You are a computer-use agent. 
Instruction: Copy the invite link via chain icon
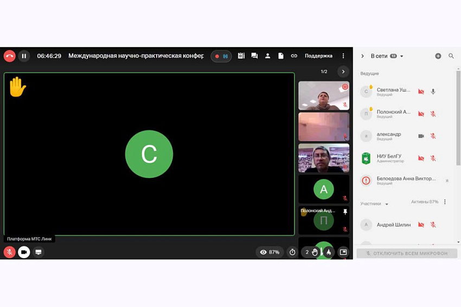(x=294, y=56)
